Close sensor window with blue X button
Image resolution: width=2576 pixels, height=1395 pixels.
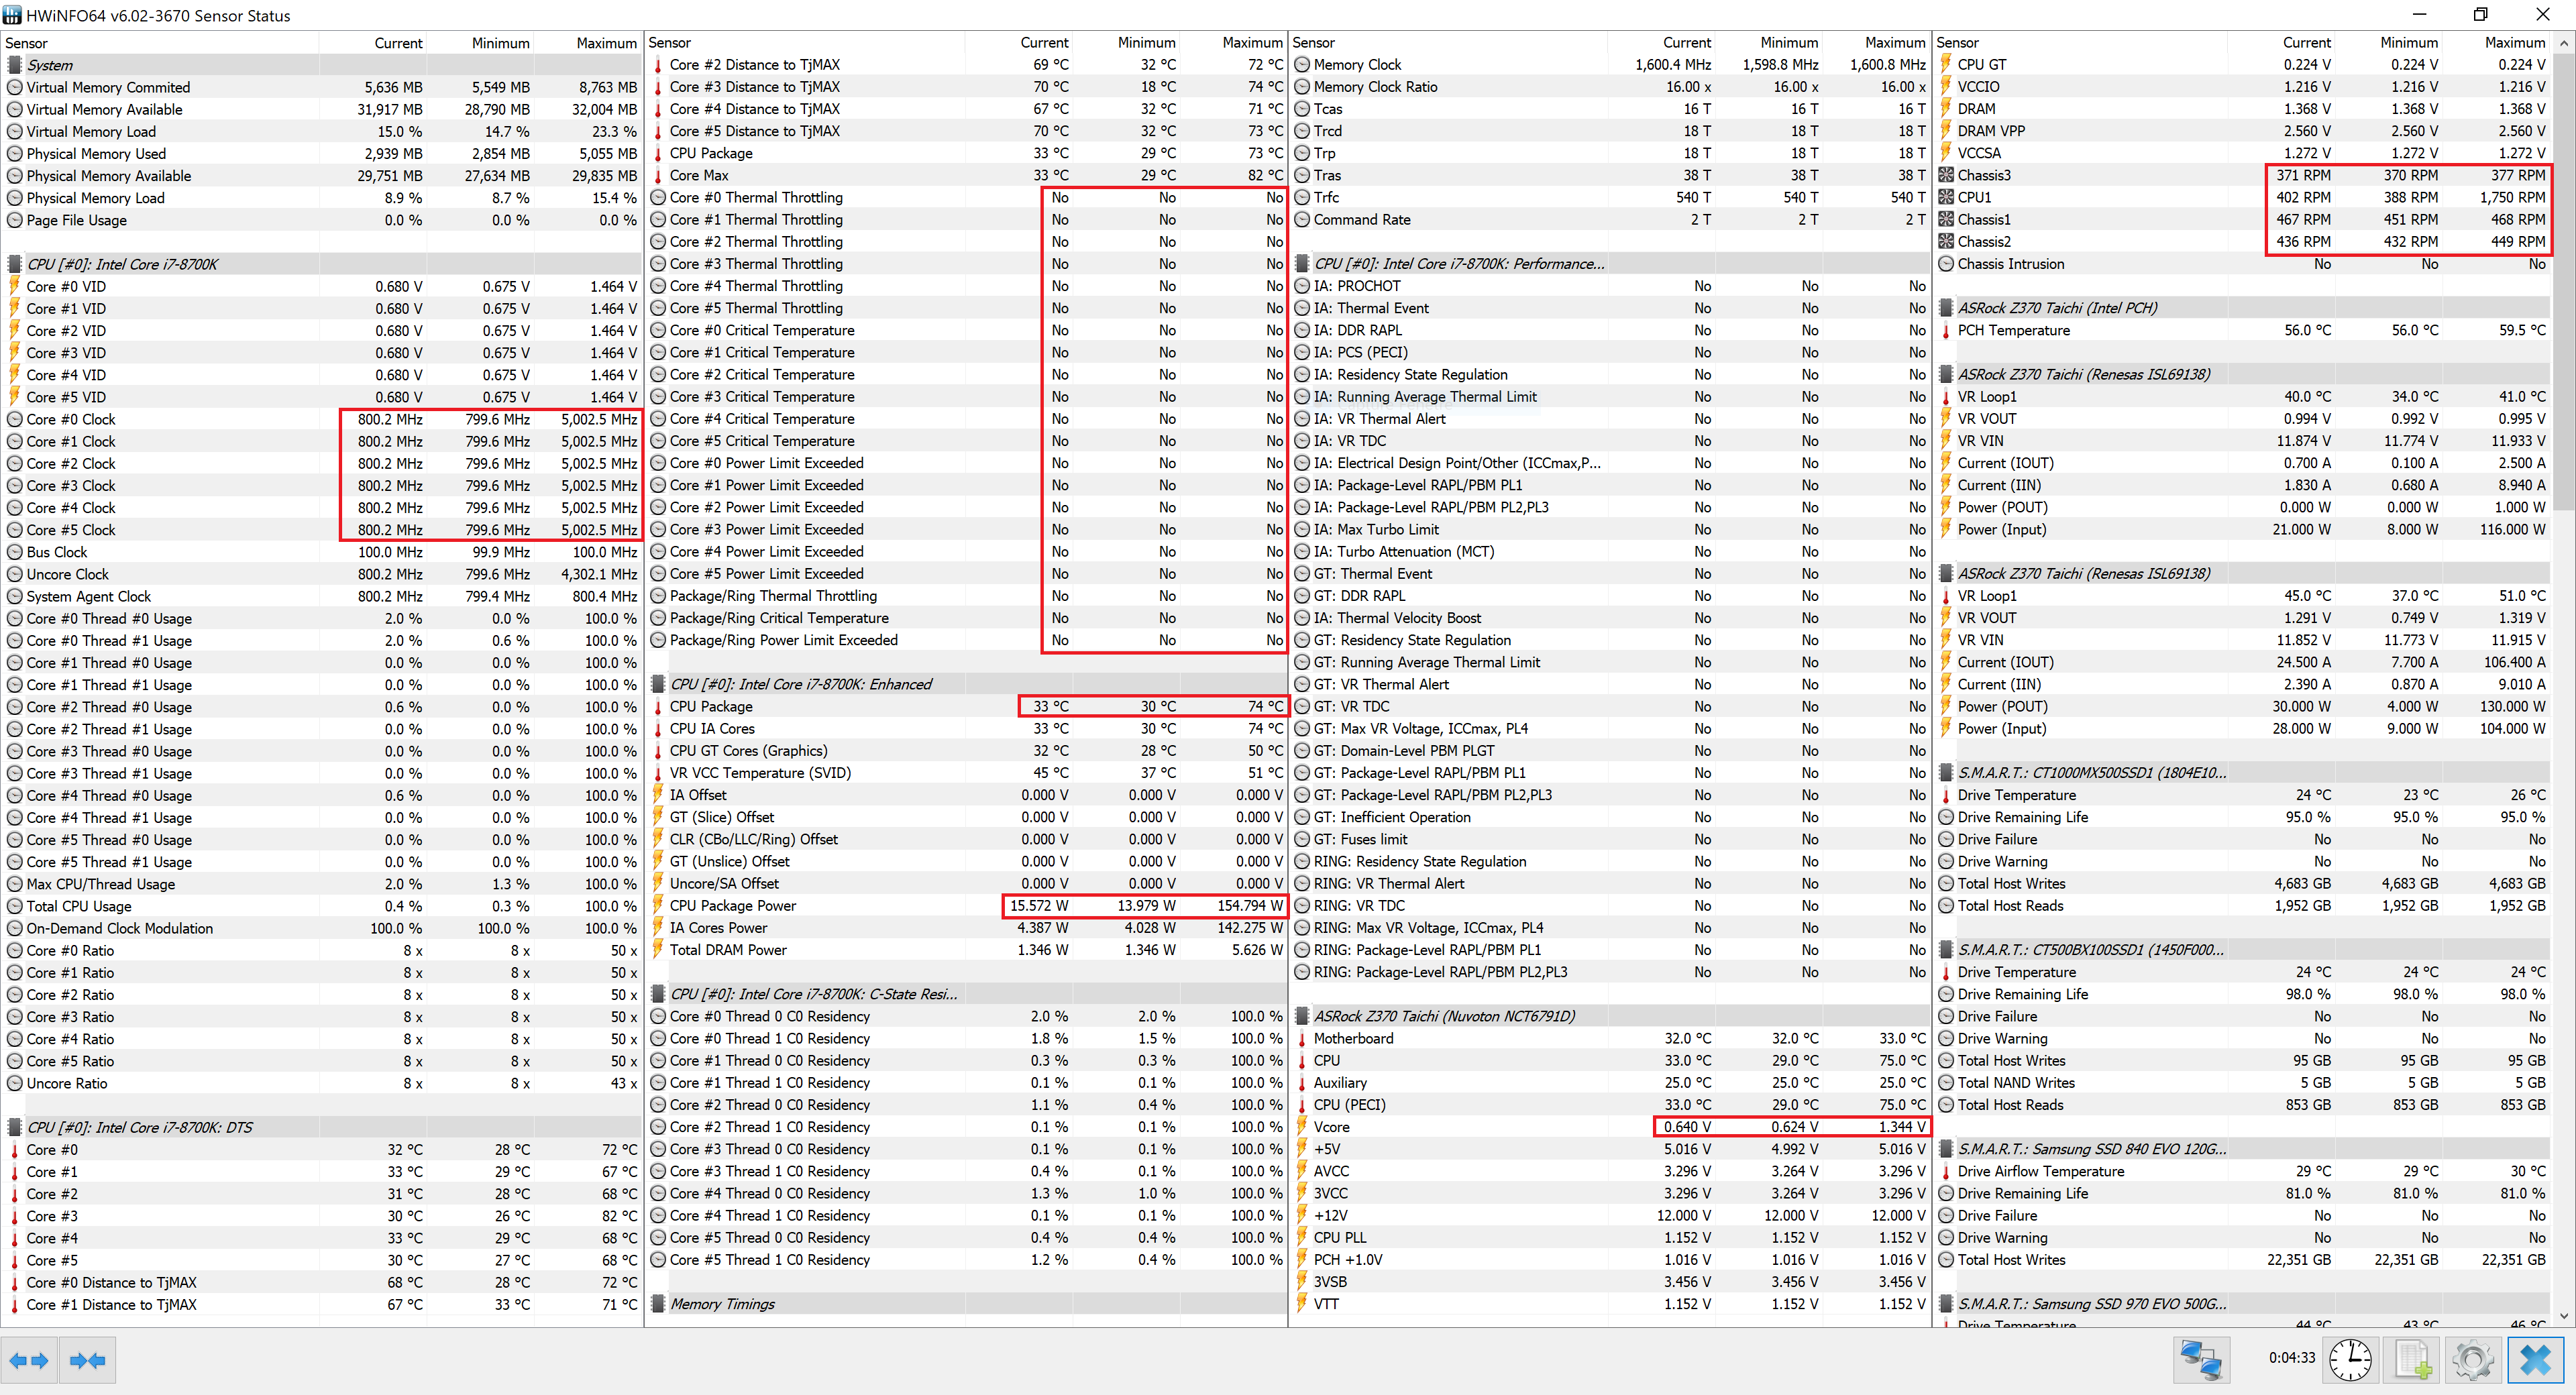tap(2535, 1360)
